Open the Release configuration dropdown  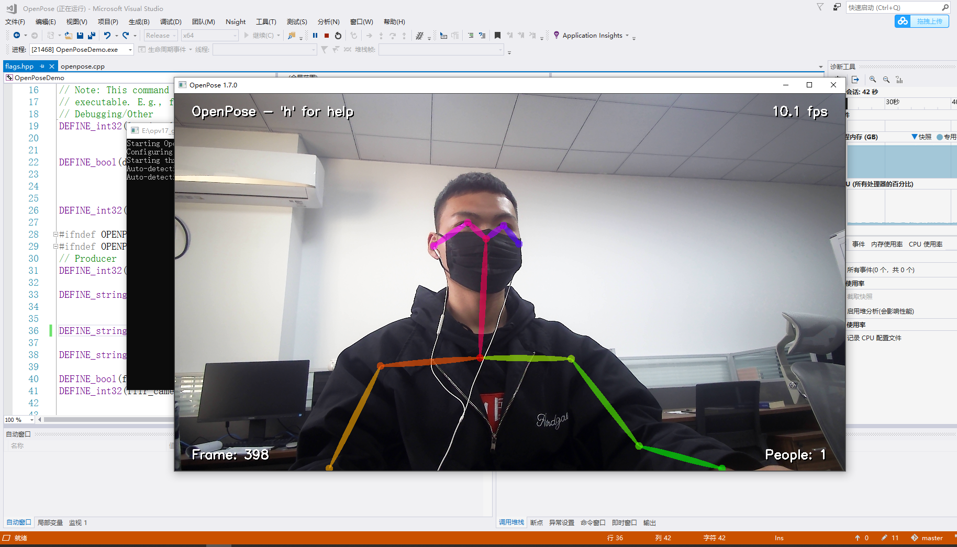pyautogui.click(x=160, y=35)
